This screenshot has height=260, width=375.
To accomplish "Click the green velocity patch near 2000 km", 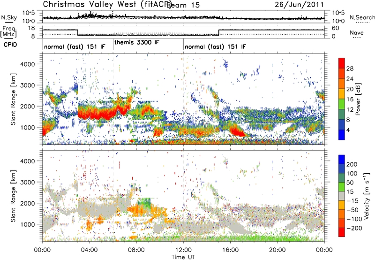I will pyautogui.click(x=144, y=202).
